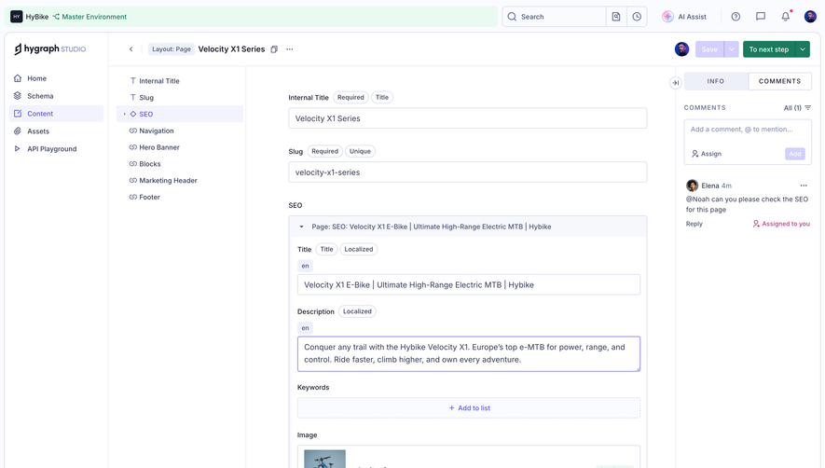This screenshot has width=825, height=468.
Task: Open the entry more options ellipsis
Action: [x=289, y=49]
